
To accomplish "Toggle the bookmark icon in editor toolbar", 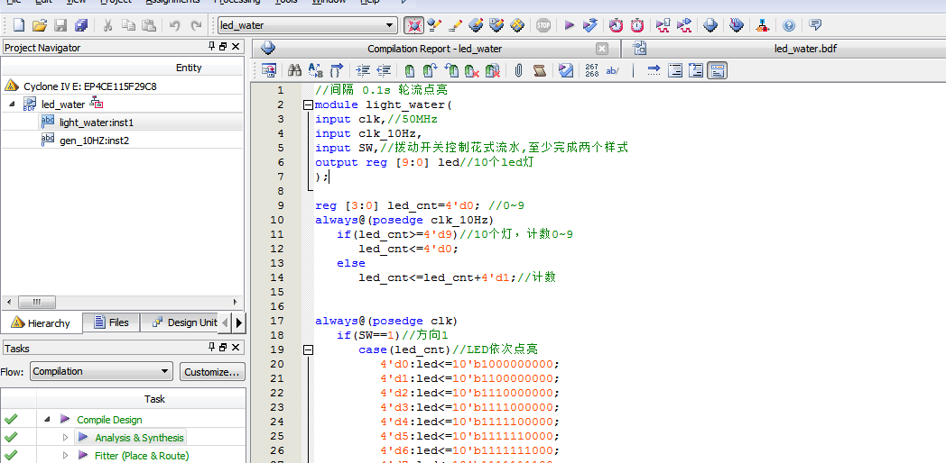I will [x=409, y=70].
